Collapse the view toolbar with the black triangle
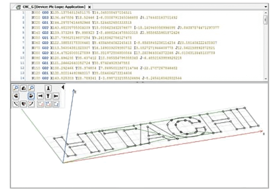278x195 pixels. click(x=63, y=87)
